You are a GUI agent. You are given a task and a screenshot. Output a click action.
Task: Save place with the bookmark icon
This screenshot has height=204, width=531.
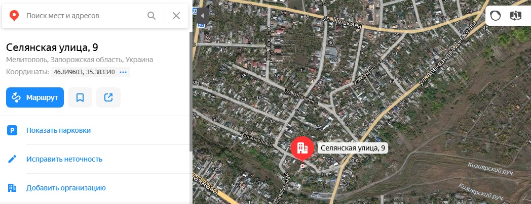[80, 97]
